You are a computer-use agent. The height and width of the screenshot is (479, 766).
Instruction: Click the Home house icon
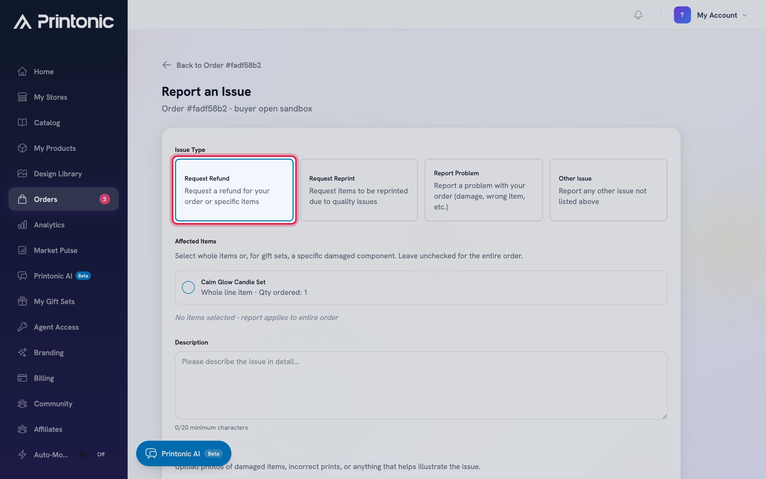[x=22, y=71]
